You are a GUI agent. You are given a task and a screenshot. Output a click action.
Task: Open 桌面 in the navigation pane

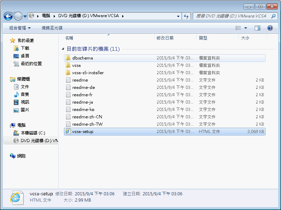coord(25,56)
